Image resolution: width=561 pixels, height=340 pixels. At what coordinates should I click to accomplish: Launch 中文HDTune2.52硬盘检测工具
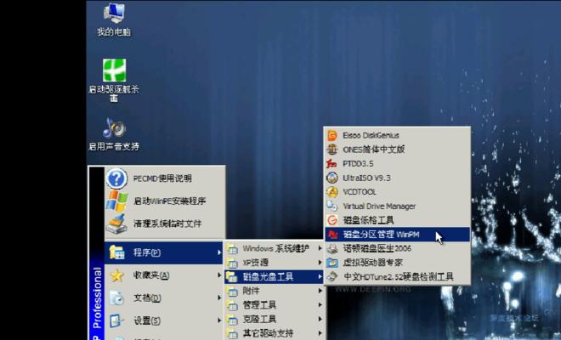397,276
